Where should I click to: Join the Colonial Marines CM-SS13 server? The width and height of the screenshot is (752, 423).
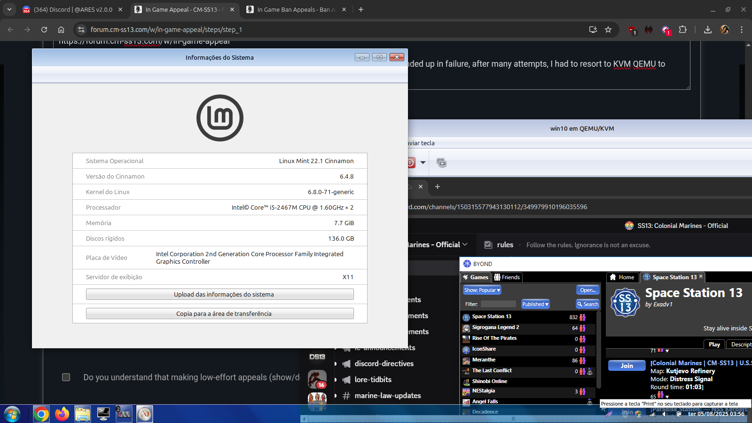click(x=627, y=366)
